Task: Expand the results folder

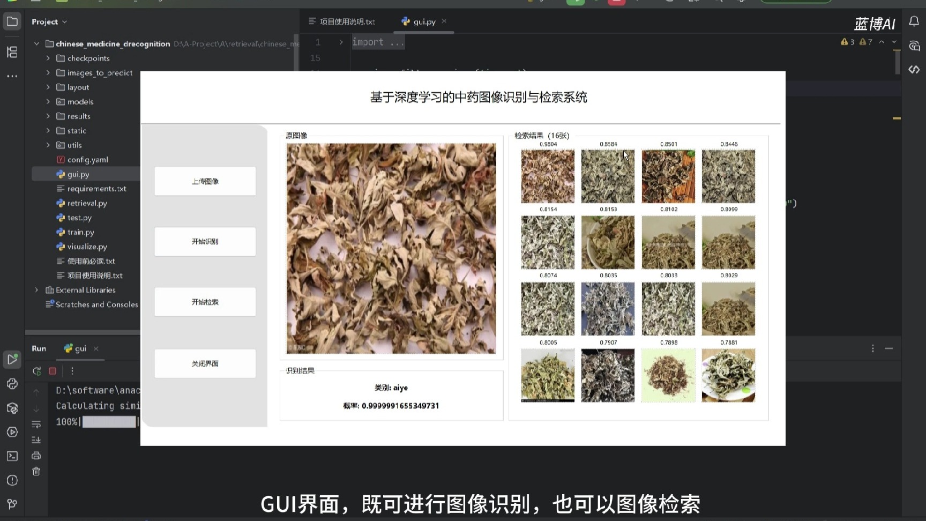Action: pos(48,116)
